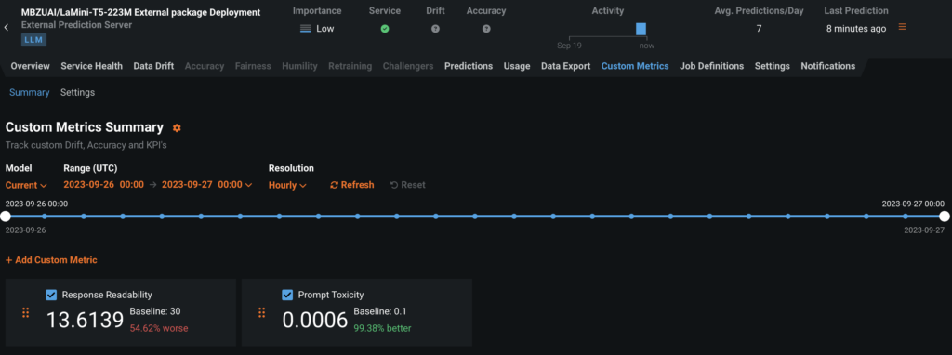Expand the Current model dropdown
This screenshot has height=355, width=952.
tap(26, 185)
